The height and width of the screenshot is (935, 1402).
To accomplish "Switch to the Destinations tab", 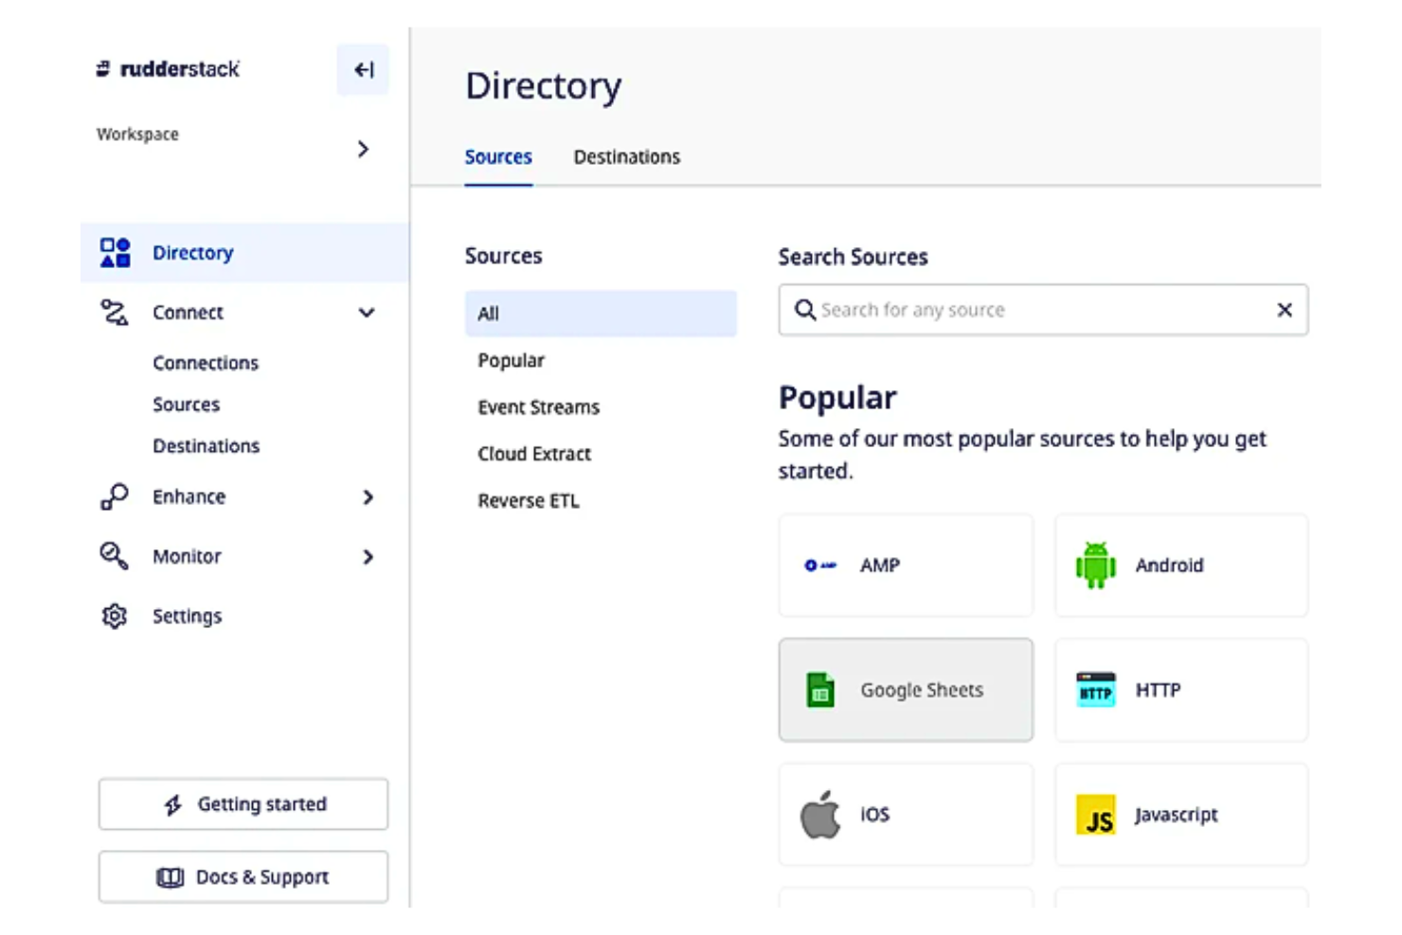I will pos(626,156).
